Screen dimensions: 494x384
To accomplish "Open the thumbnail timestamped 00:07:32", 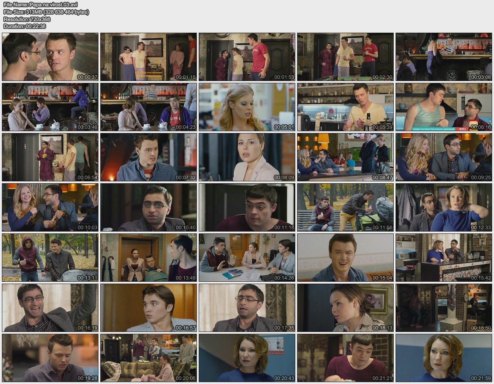I will (x=149, y=157).
